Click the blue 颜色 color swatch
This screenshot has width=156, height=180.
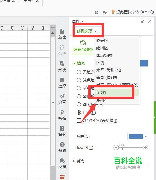click(136, 136)
